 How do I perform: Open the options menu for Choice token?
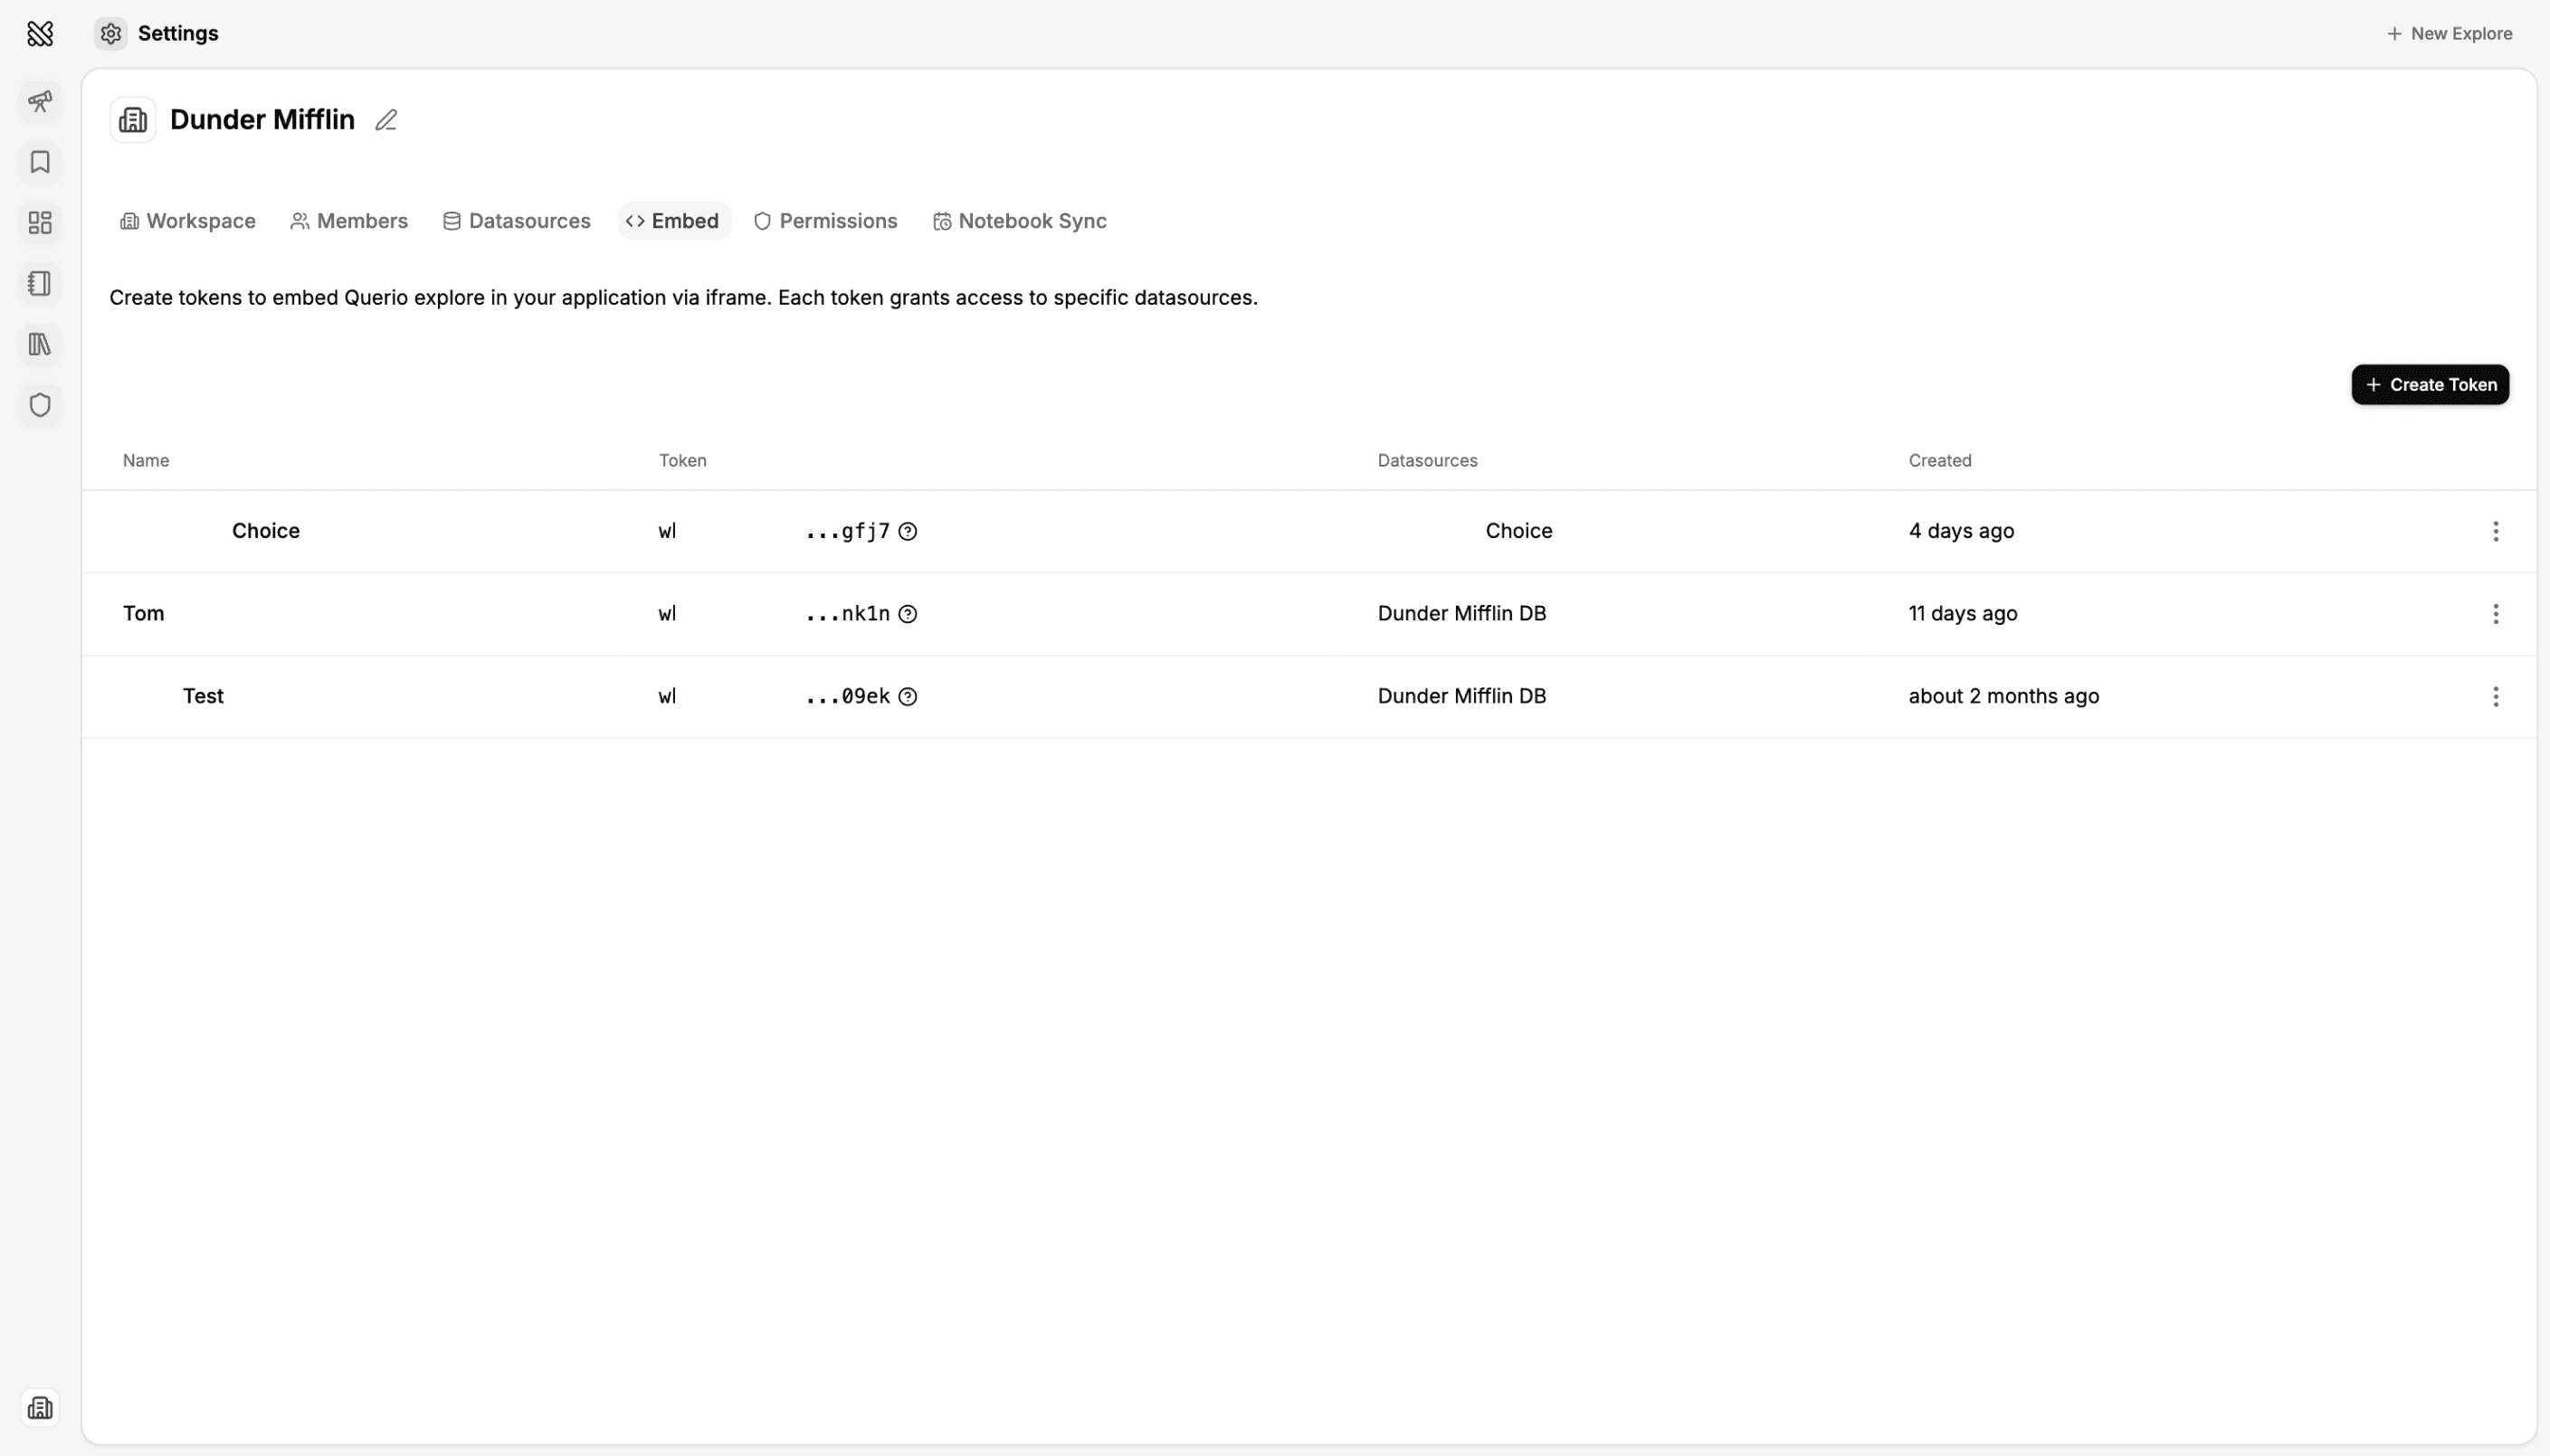pyautogui.click(x=2496, y=530)
